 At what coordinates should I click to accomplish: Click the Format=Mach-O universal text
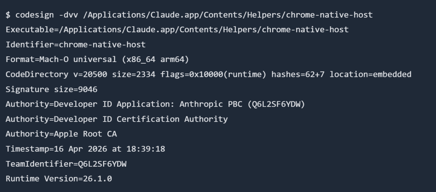61,60
